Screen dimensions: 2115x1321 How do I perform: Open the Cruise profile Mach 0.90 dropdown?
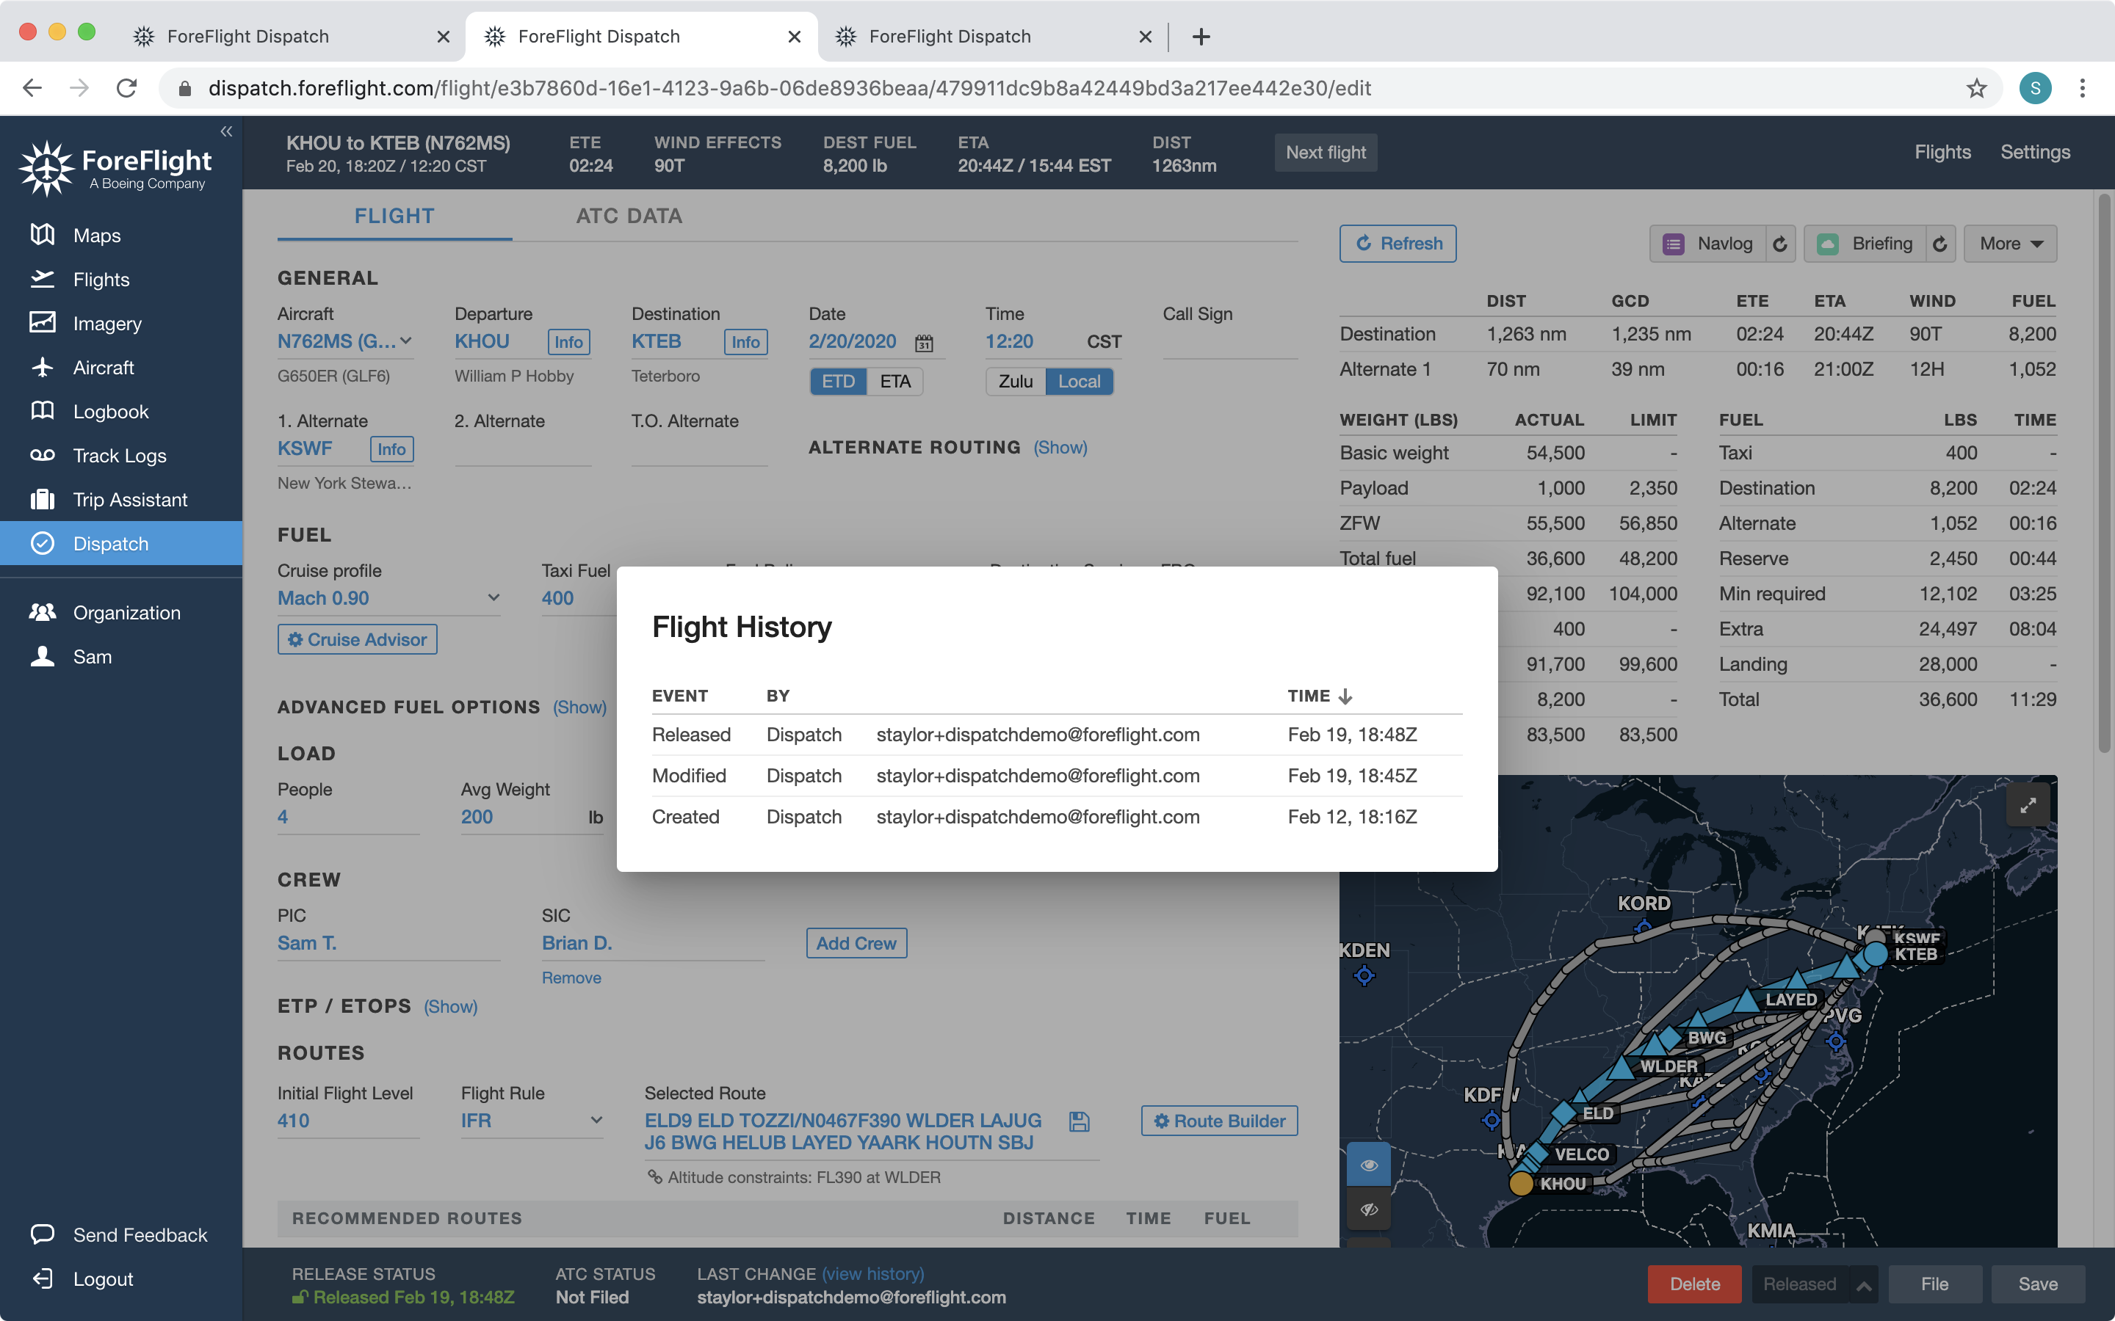pyautogui.click(x=388, y=598)
